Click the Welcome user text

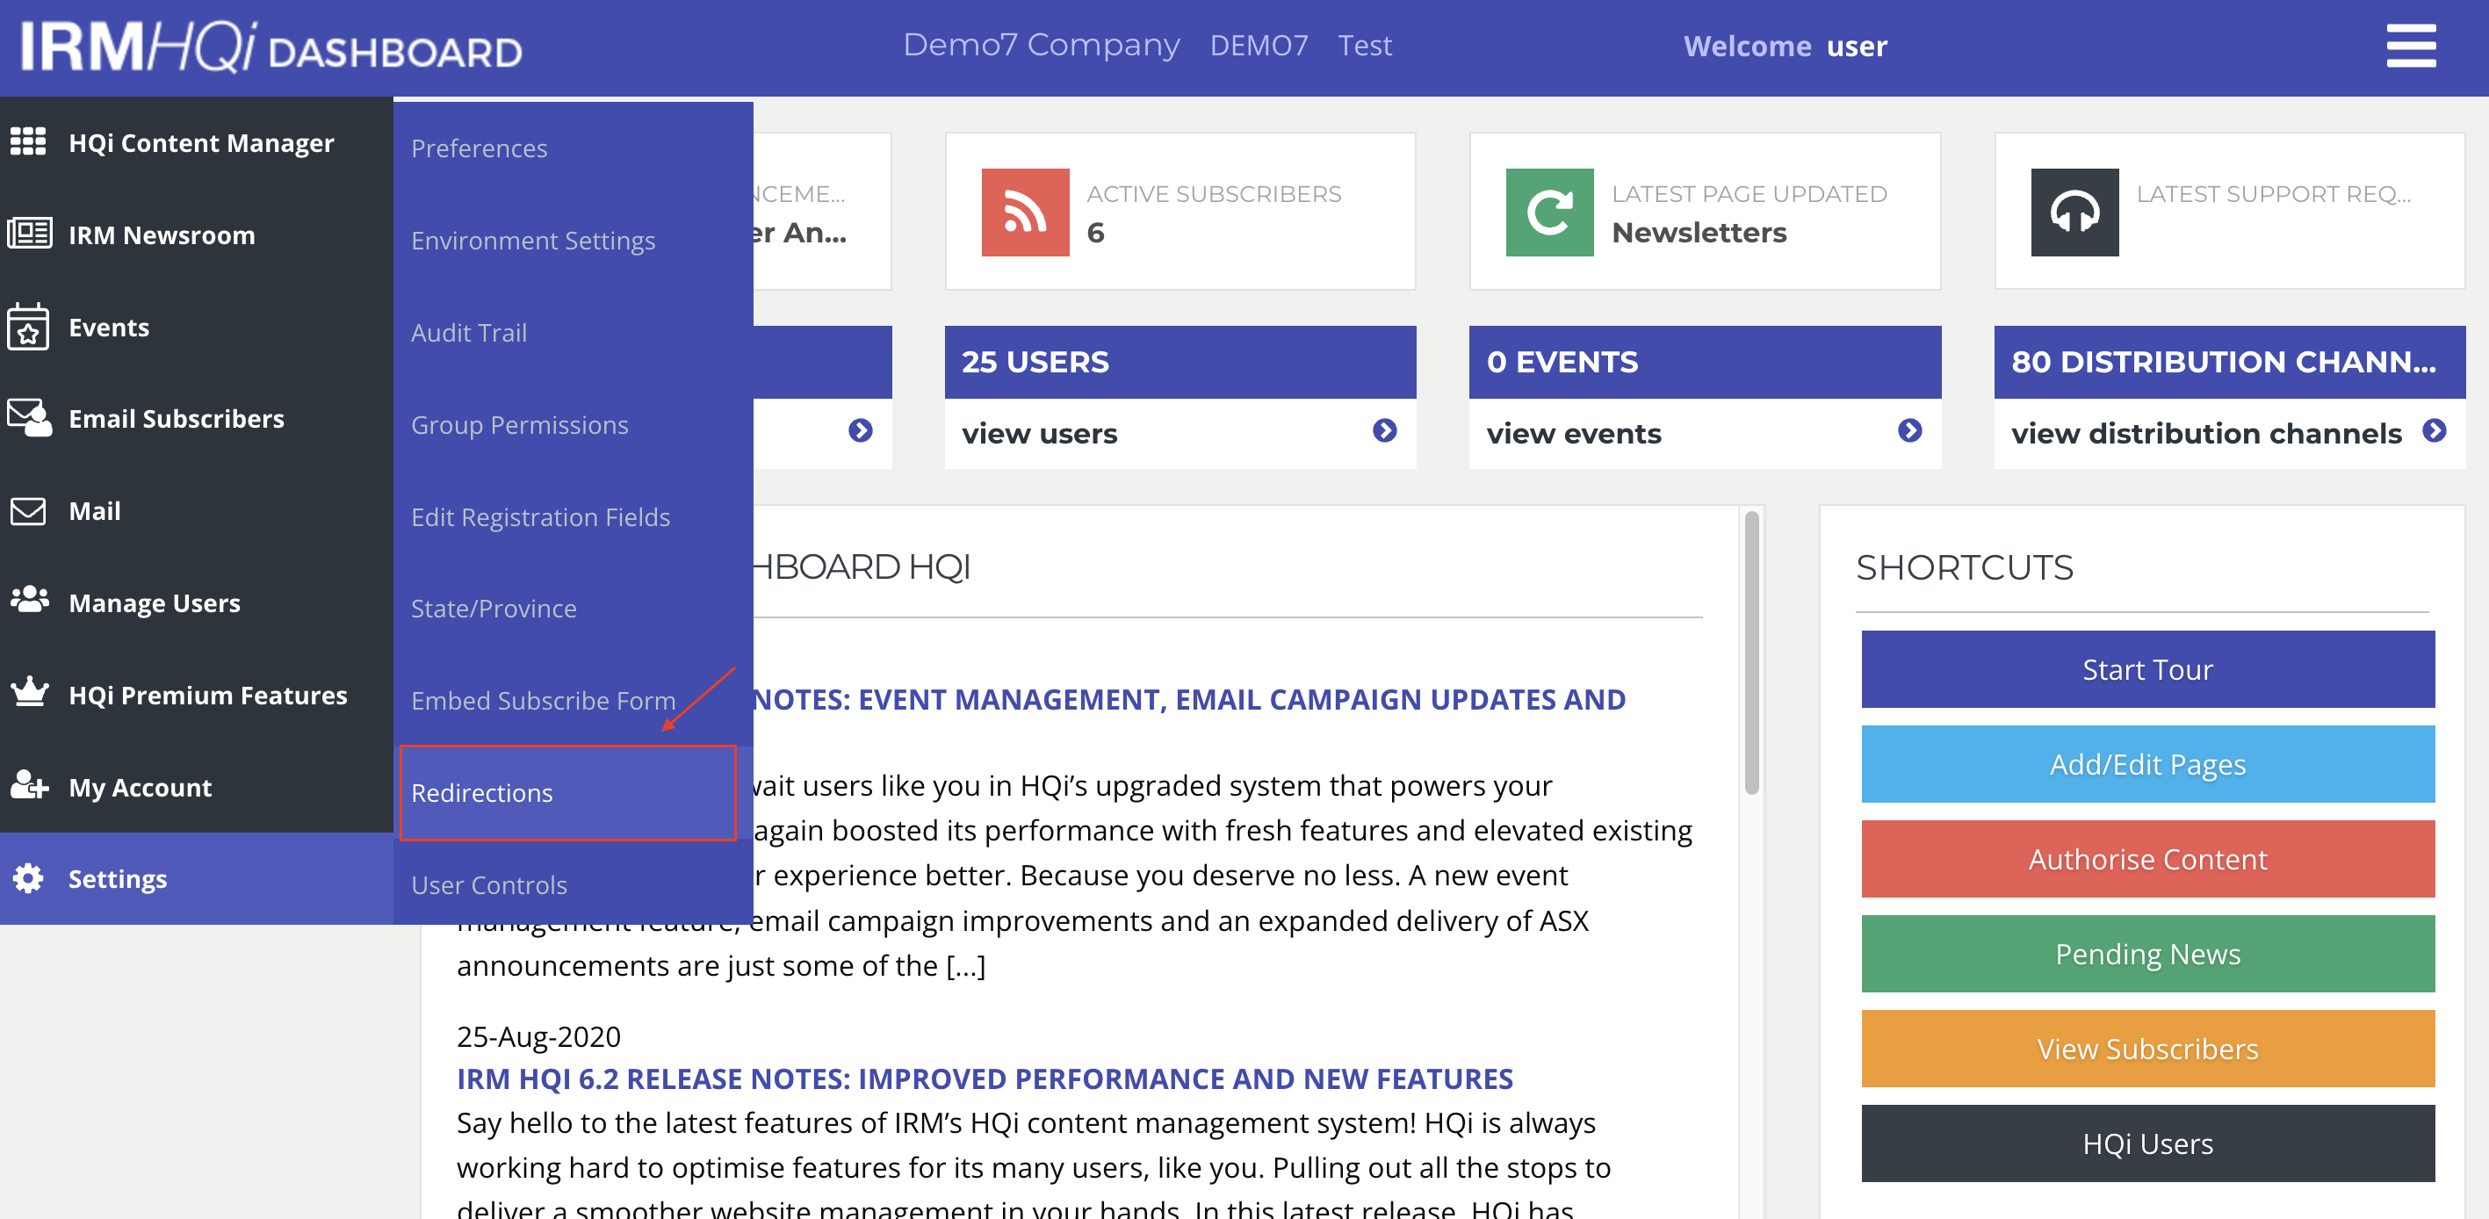[1785, 46]
